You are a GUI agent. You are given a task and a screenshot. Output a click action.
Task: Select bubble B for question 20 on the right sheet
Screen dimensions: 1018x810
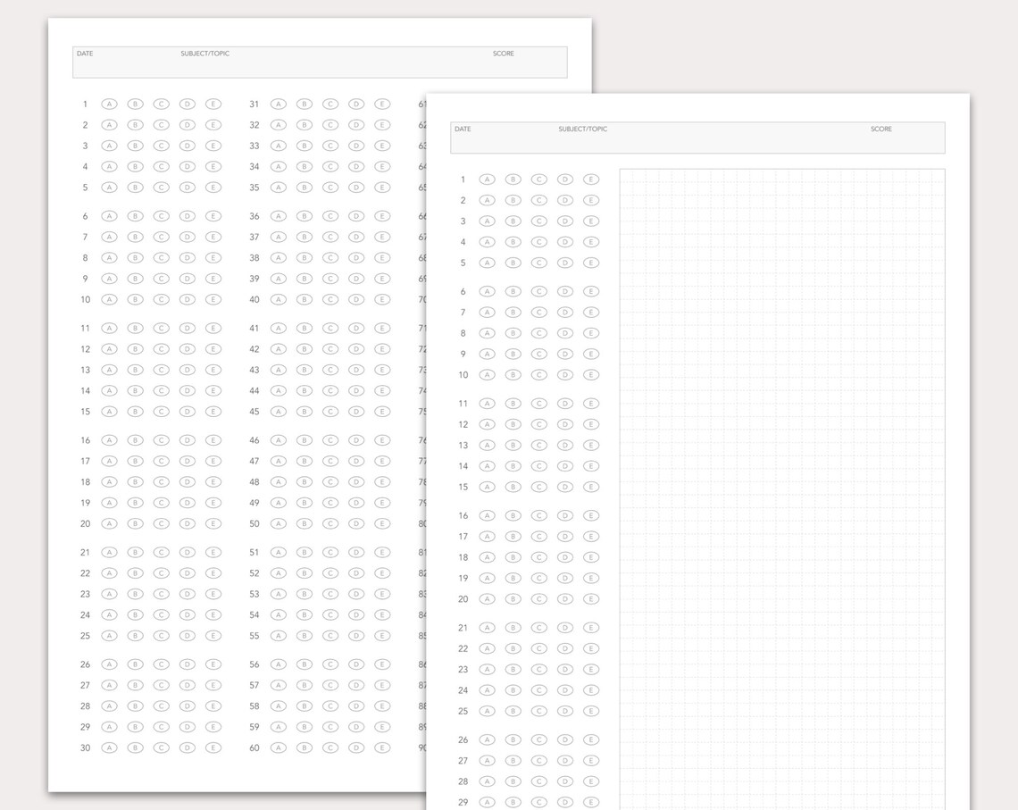pyautogui.click(x=513, y=599)
